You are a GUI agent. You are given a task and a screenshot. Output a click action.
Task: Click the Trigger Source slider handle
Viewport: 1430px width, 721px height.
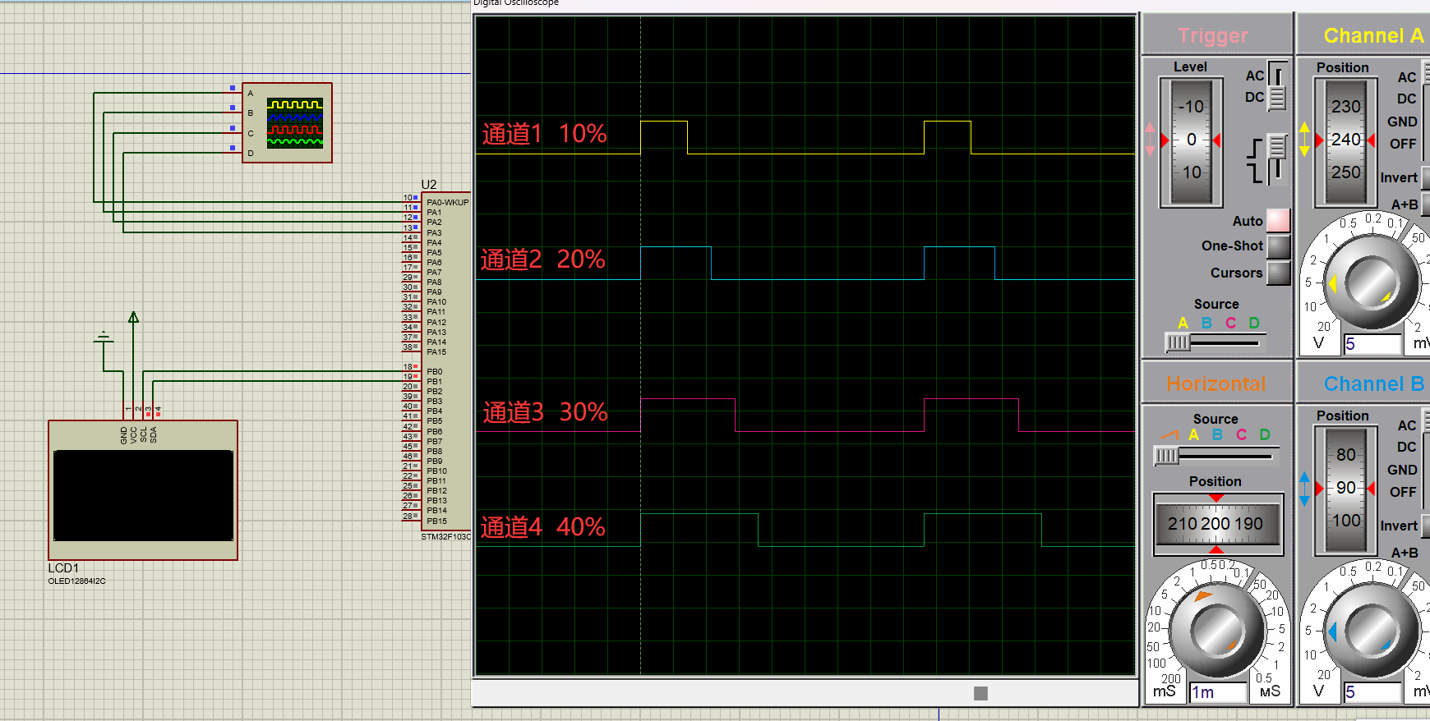click(1178, 342)
